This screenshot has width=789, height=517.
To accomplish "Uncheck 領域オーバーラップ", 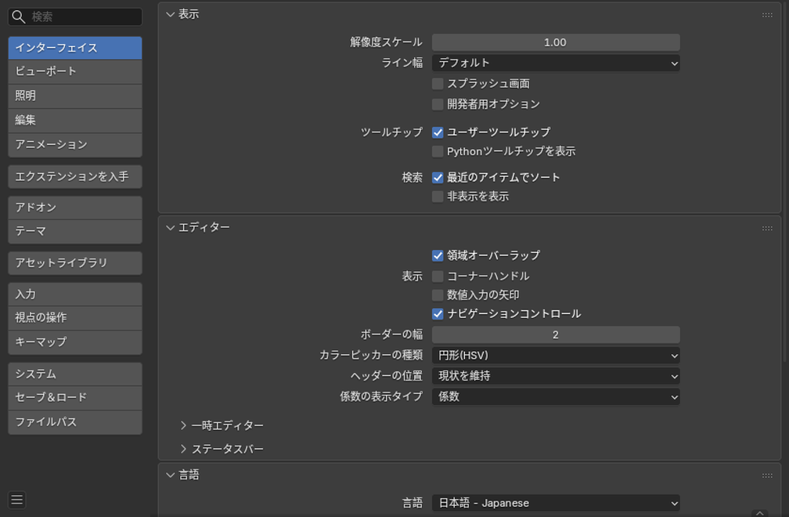I will coord(438,255).
